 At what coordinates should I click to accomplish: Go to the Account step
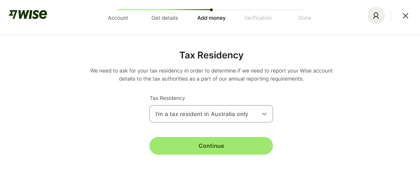click(x=118, y=18)
